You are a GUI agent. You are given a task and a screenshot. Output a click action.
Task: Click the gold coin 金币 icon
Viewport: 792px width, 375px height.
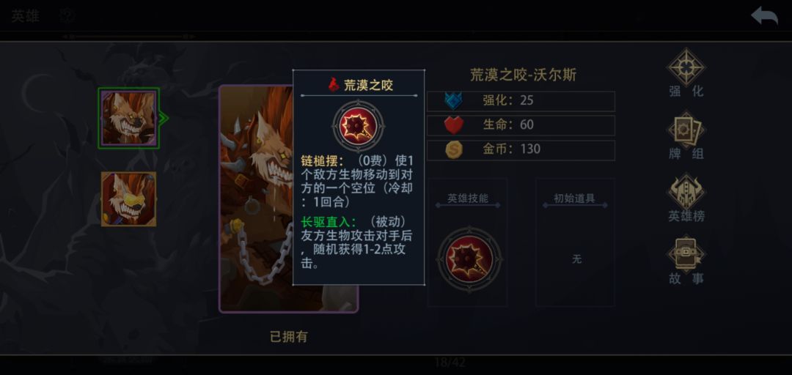pyautogui.click(x=454, y=149)
